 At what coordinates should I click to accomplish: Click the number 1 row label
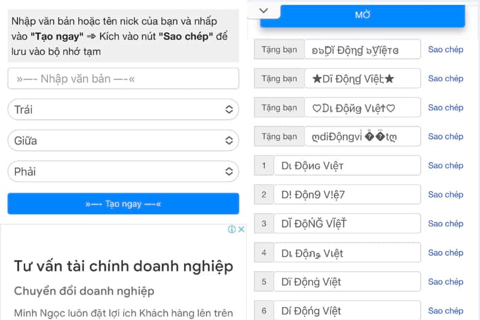(x=264, y=166)
